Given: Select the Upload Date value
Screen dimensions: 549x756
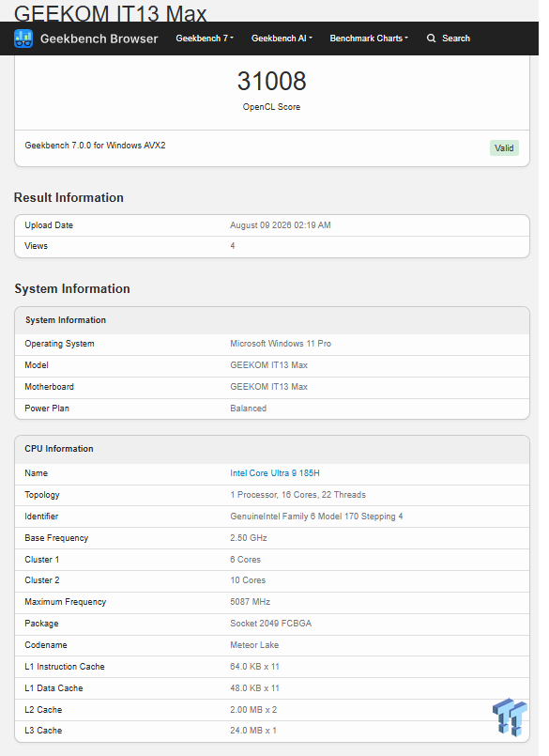Looking at the screenshot, I should coord(280,225).
